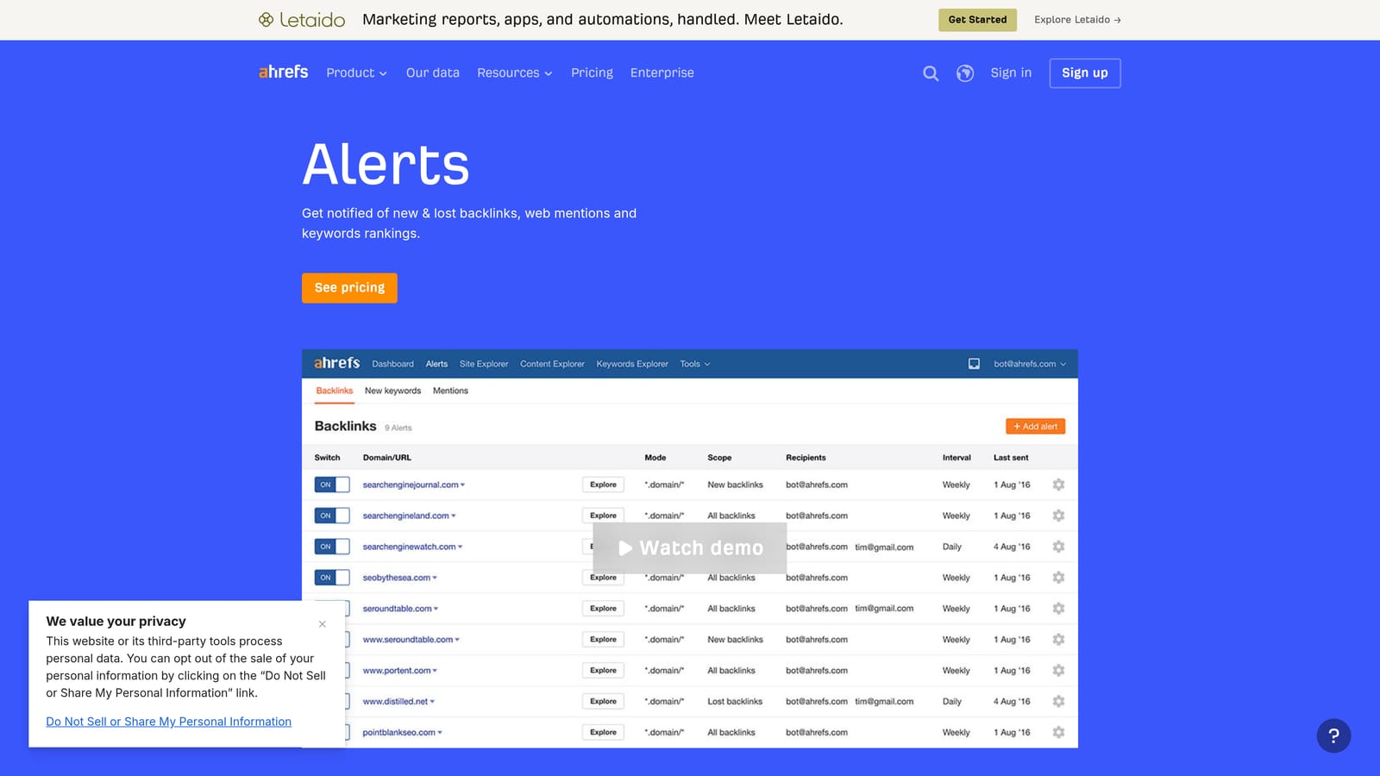
Task: Select the Backlinks tab
Action: coord(335,391)
